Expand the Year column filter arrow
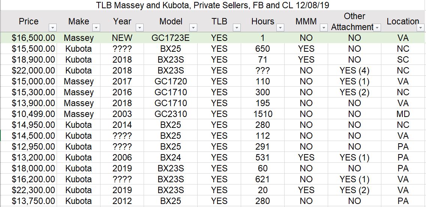This screenshot has height=207, width=426. tap(139, 28)
